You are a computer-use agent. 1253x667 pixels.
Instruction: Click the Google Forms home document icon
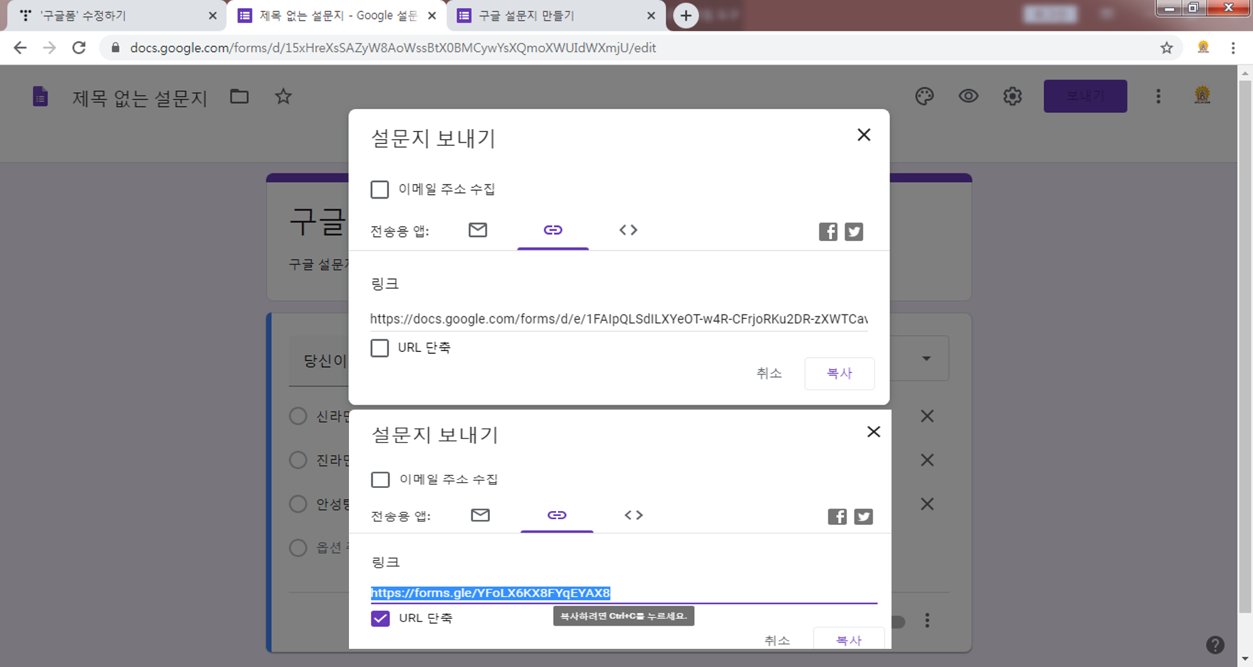pyautogui.click(x=40, y=96)
